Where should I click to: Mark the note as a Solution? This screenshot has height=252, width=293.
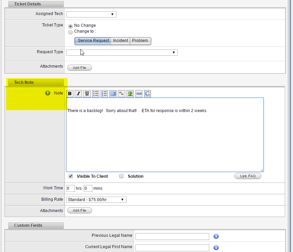(x=121, y=176)
